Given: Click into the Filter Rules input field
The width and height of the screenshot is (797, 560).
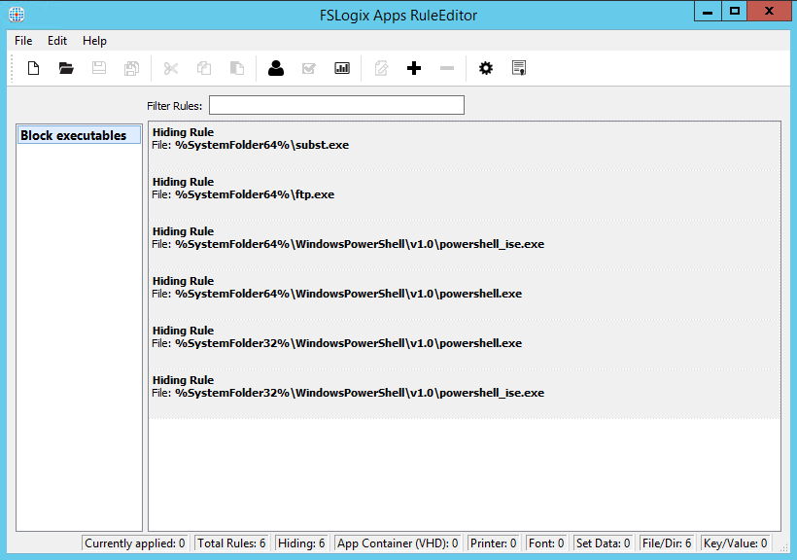Looking at the screenshot, I should click(x=336, y=105).
